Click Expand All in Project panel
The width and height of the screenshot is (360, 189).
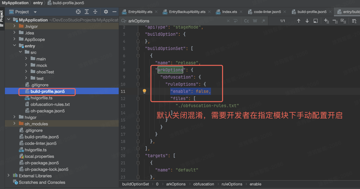87,12
